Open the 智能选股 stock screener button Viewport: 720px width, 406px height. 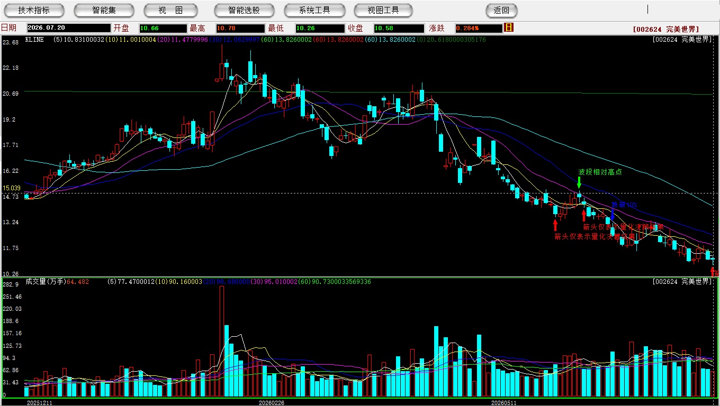(244, 10)
